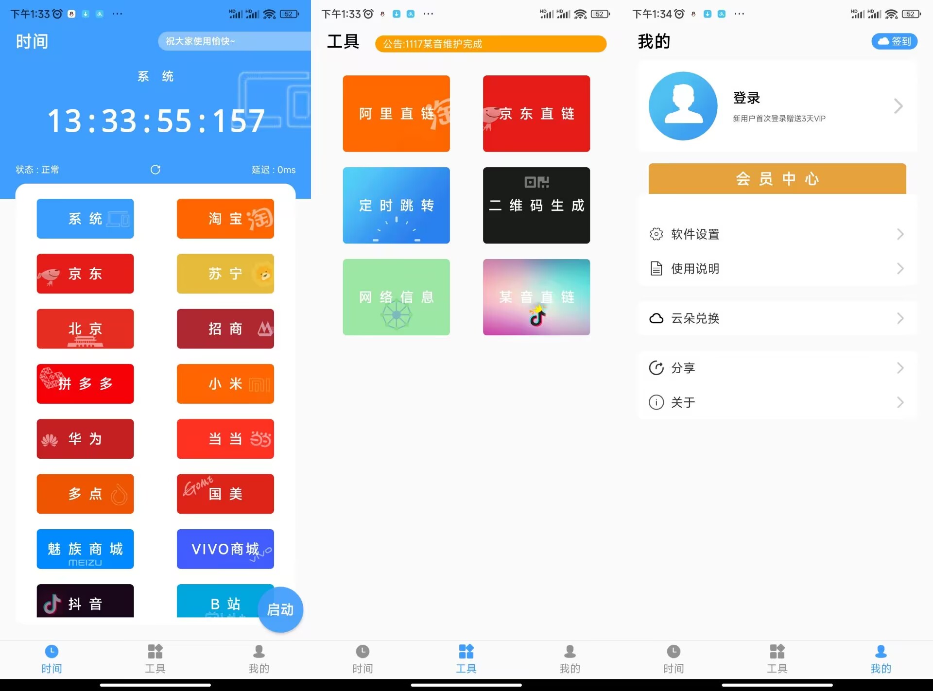This screenshot has height=691, width=933.
Task: Tap the floating 启动 launch button
Action: pos(280,610)
